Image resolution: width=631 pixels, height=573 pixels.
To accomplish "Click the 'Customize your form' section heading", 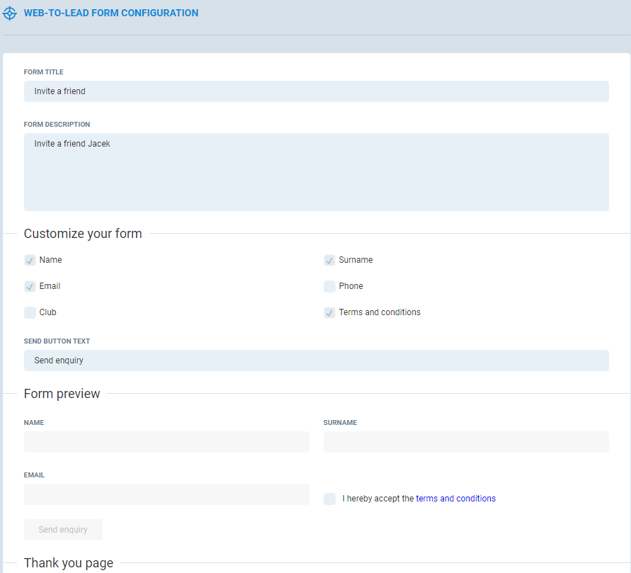I will coord(83,234).
